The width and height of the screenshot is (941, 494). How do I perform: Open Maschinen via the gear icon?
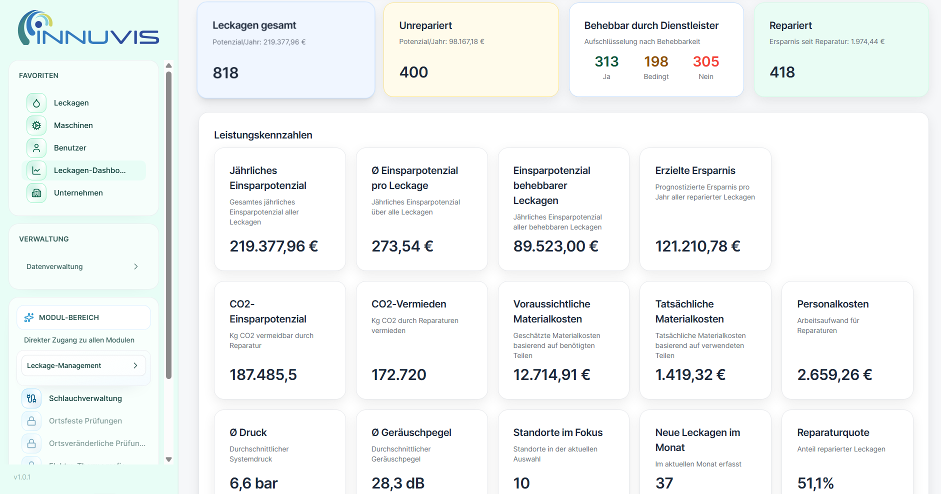coord(36,125)
